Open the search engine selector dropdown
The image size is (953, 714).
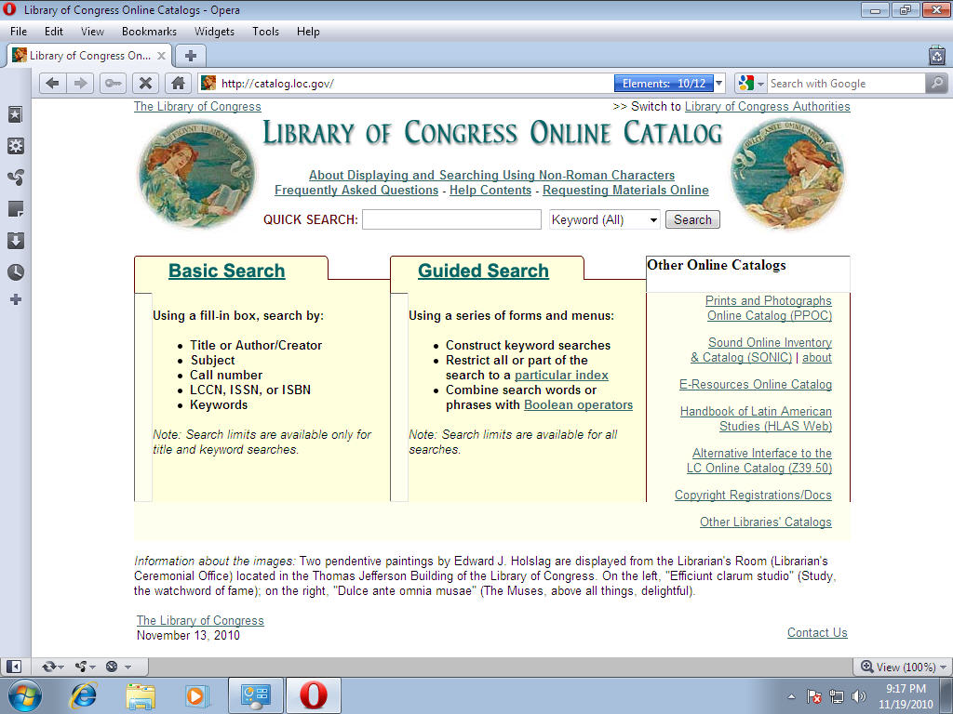click(751, 83)
